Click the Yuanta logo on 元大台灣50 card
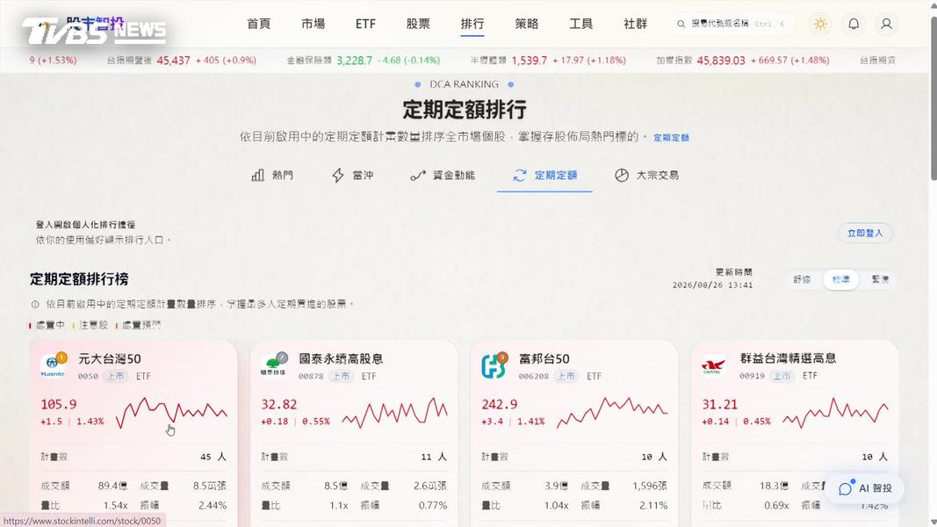Image resolution: width=937 pixels, height=527 pixels. coord(53,365)
